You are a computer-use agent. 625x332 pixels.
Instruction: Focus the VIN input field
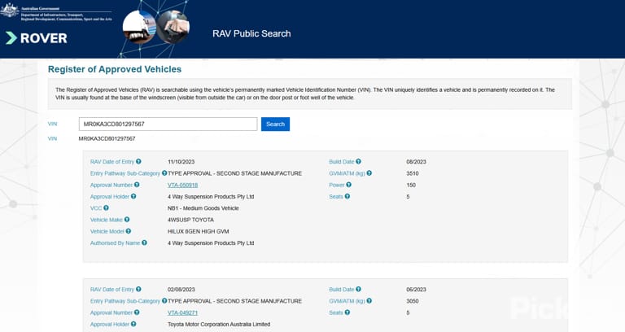(x=168, y=124)
